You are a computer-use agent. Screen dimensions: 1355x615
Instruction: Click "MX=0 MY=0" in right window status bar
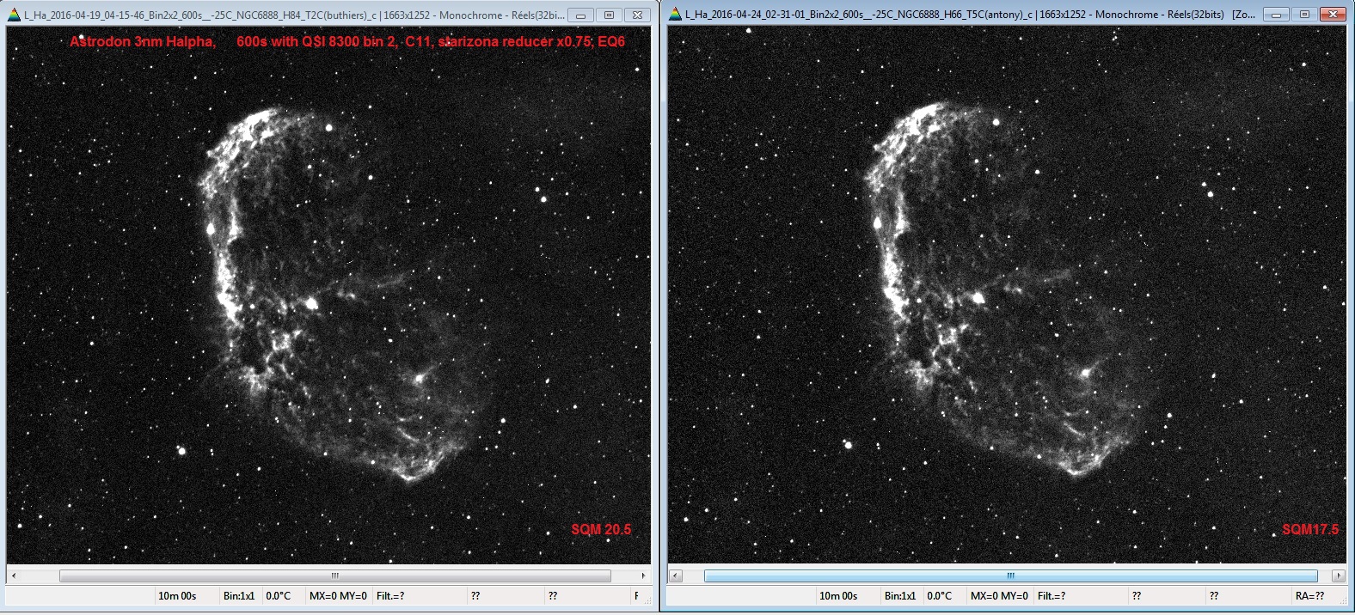tap(999, 596)
